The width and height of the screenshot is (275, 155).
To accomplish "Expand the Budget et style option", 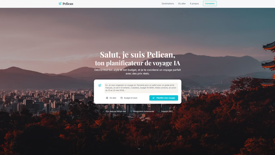I will click(x=129, y=98).
